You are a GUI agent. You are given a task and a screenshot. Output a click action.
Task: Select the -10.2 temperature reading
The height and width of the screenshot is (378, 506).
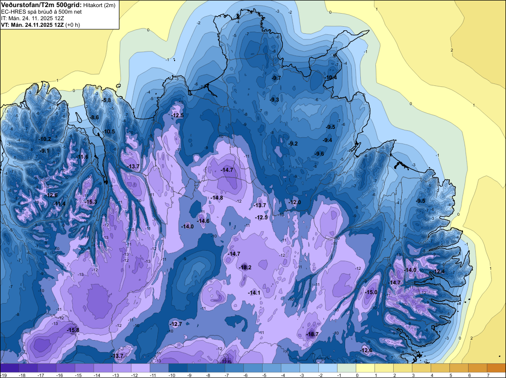click(45, 139)
